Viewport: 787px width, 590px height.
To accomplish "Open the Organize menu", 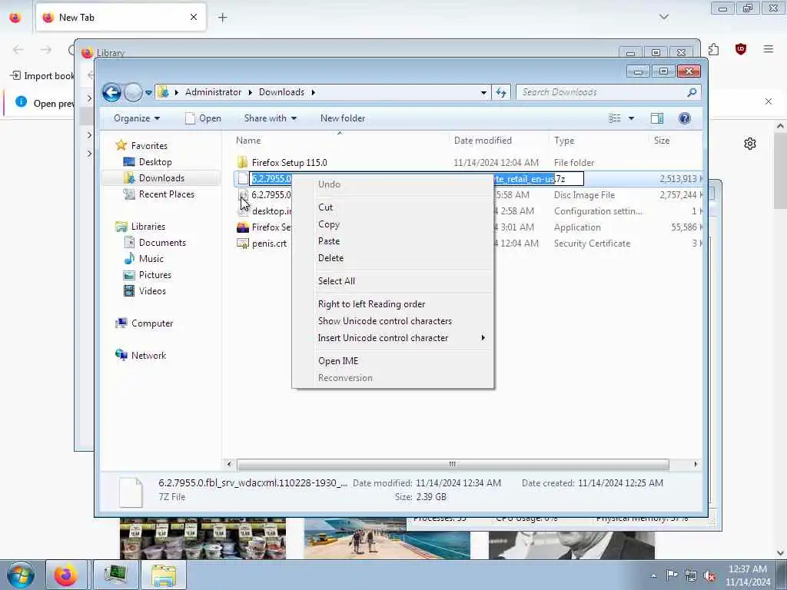I will click(x=137, y=118).
